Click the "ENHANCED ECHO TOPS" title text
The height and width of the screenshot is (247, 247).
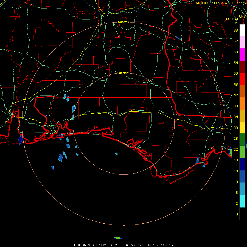coord(96,245)
